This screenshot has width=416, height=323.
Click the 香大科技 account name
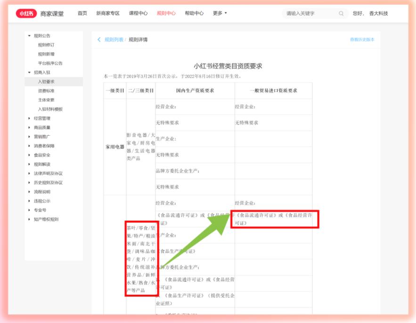[379, 13]
